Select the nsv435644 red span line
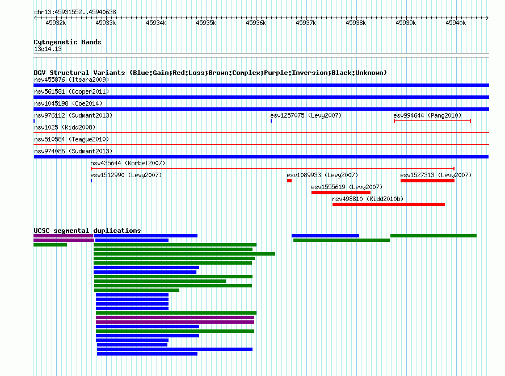 pyautogui.click(x=272, y=169)
